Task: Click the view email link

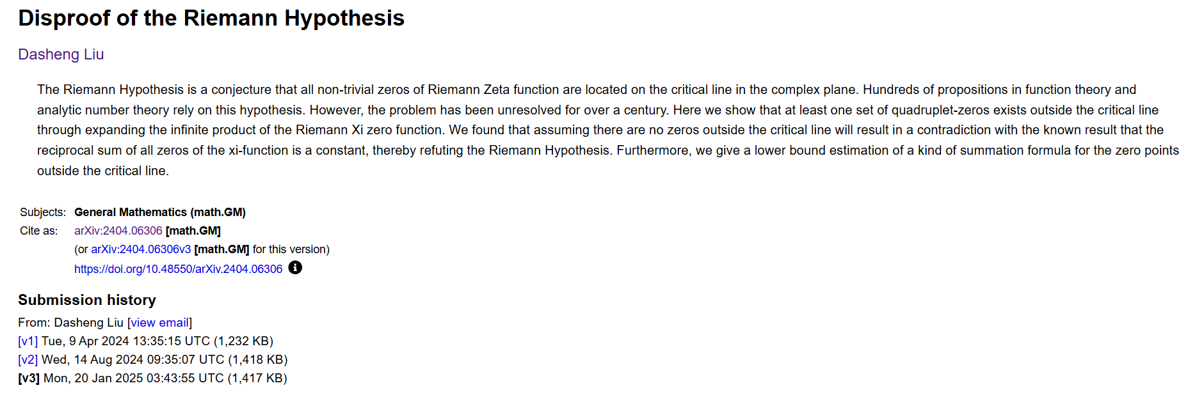Action: point(160,323)
